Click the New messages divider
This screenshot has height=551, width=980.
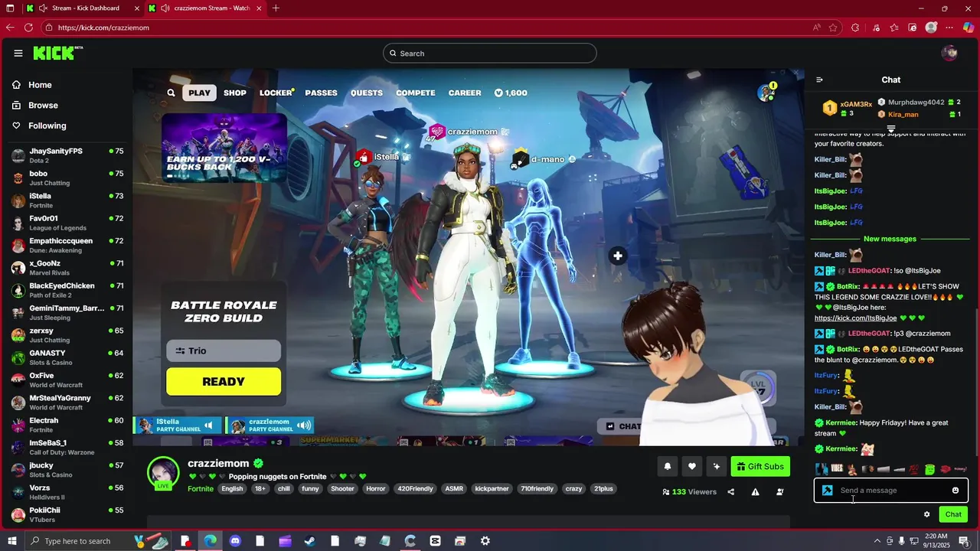[x=890, y=239]
